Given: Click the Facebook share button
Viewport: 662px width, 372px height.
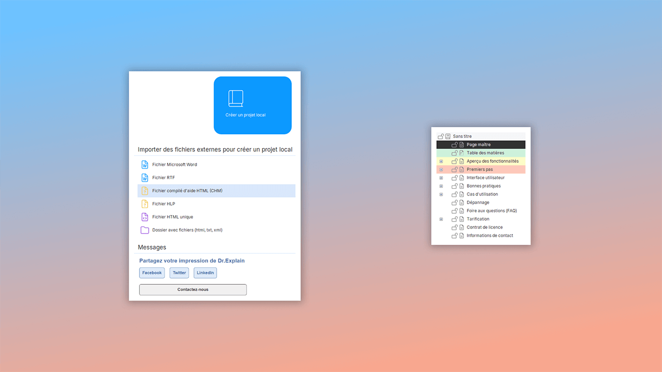Looking at the screenshot, I should point(152,273).
